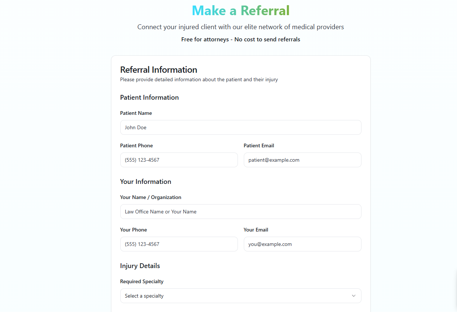
Task: Click the Make a Referral page title
Action: 240,10
